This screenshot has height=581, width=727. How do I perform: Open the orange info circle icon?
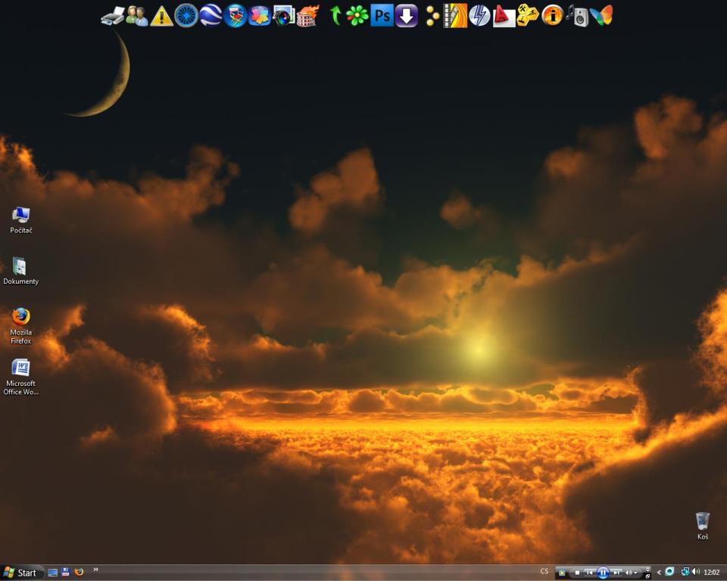tap(552, 15)
